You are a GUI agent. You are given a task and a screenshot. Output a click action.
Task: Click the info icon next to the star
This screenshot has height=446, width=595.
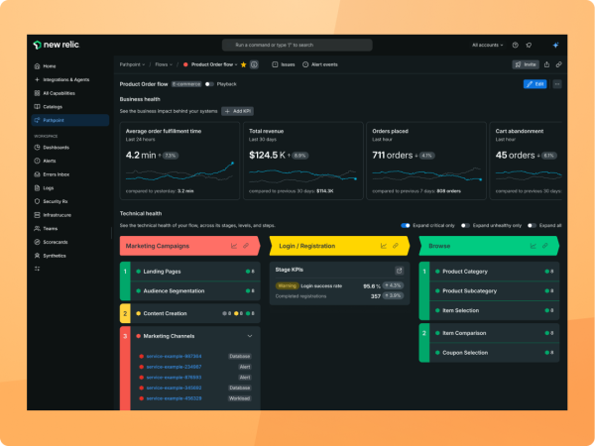254,64
